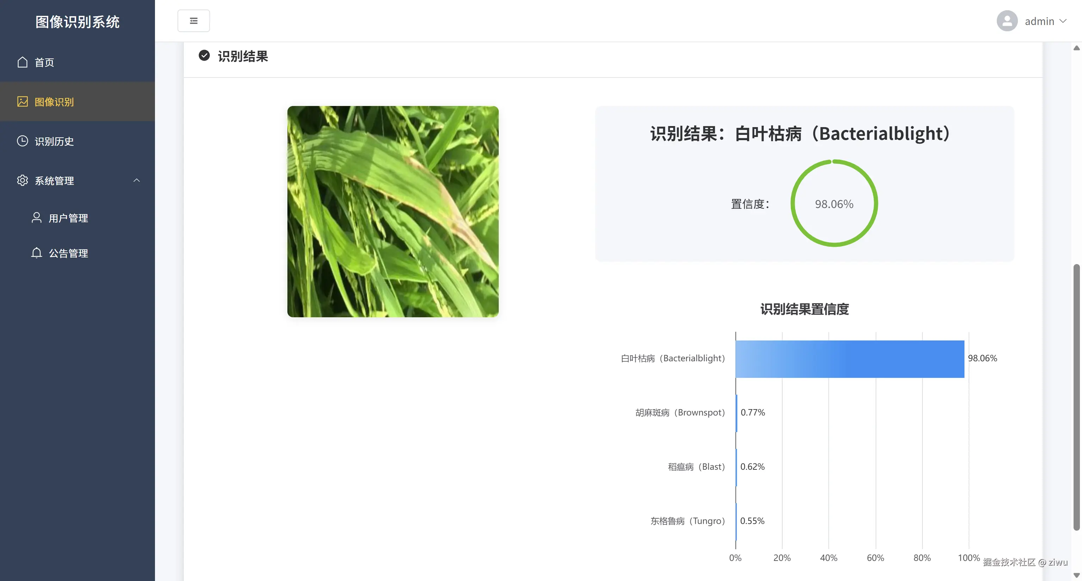The image size is (1082, 581).
Task: Click the home icon in sidebar
Action: tap(22, 62)
